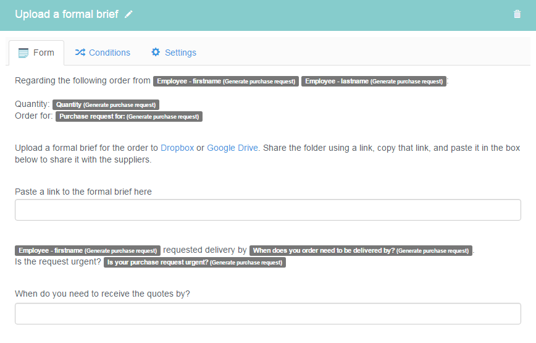Click the Settings gear icon

coord(156,52)
